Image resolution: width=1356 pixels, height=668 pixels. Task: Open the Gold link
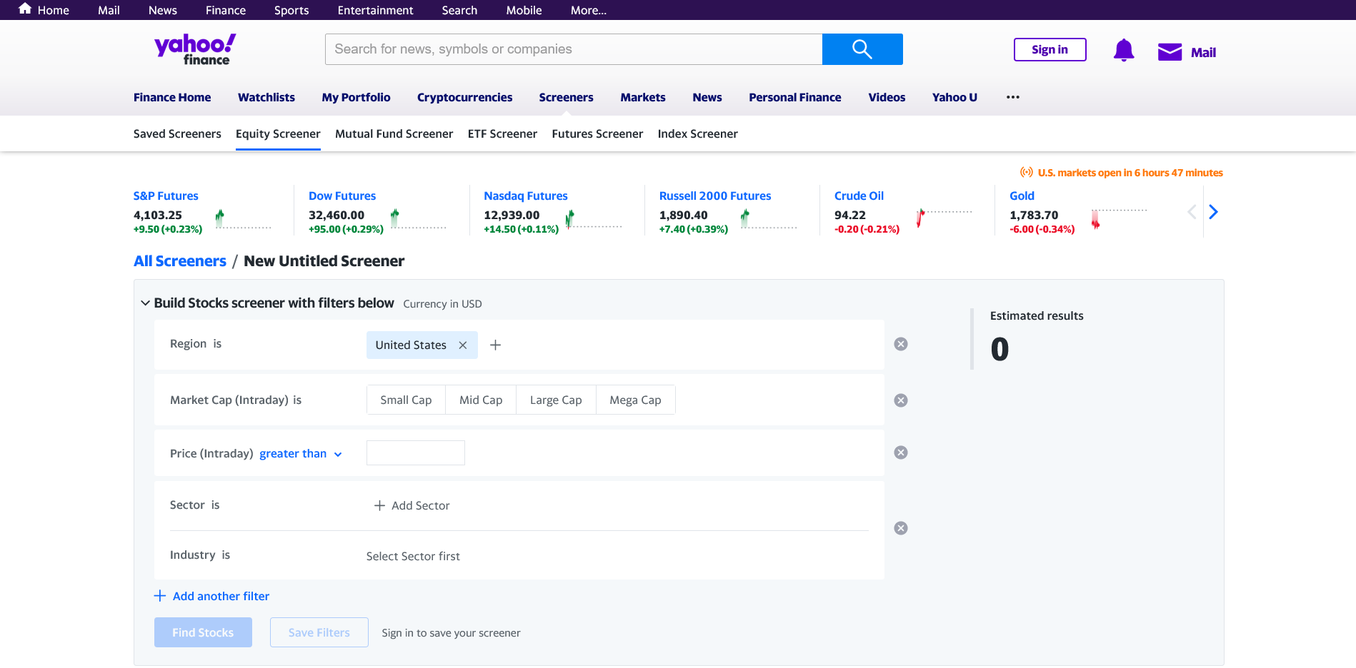coord(1022,196)
